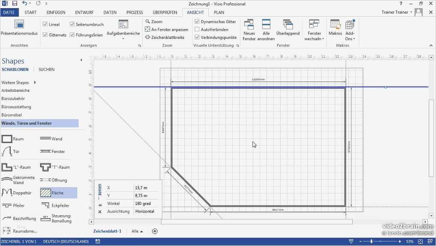Enable AutoVerbinden
The height and width of the screenshot is (246, 436).
click(x=197, y=29)
